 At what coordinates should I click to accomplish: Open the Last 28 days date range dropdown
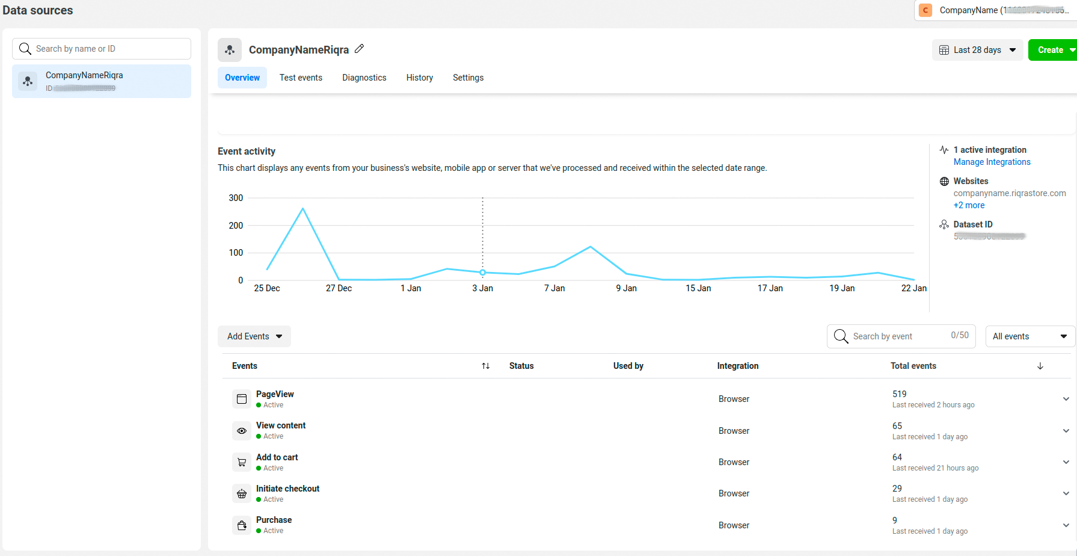(977, 50)
